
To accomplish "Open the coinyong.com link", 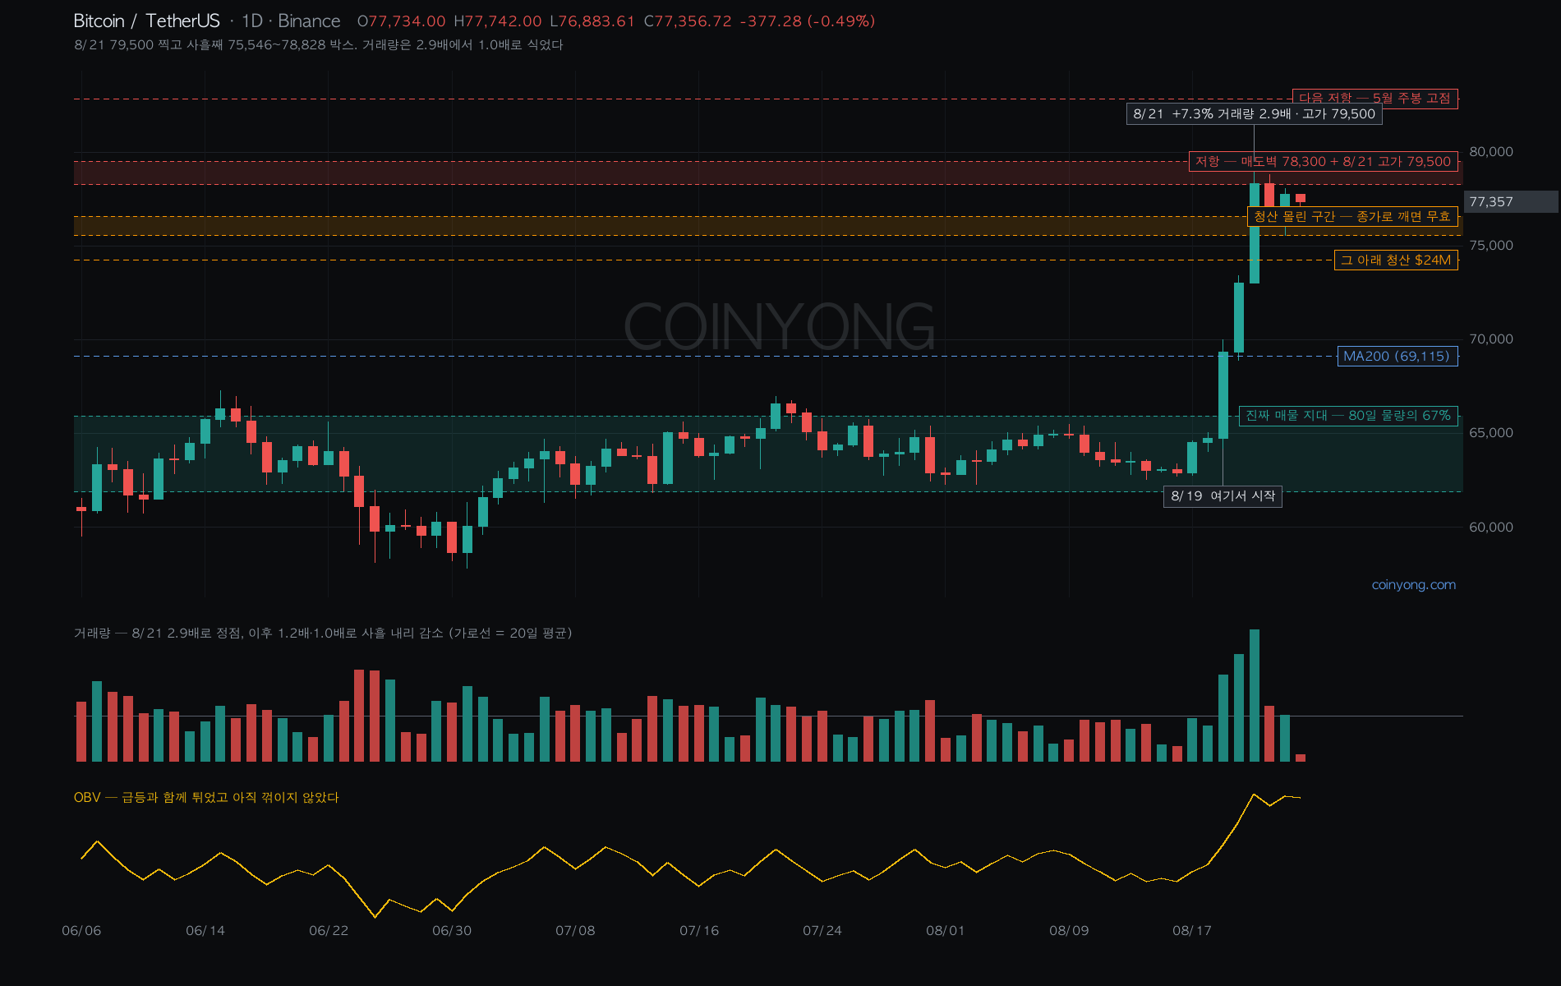I will 1413,585.
